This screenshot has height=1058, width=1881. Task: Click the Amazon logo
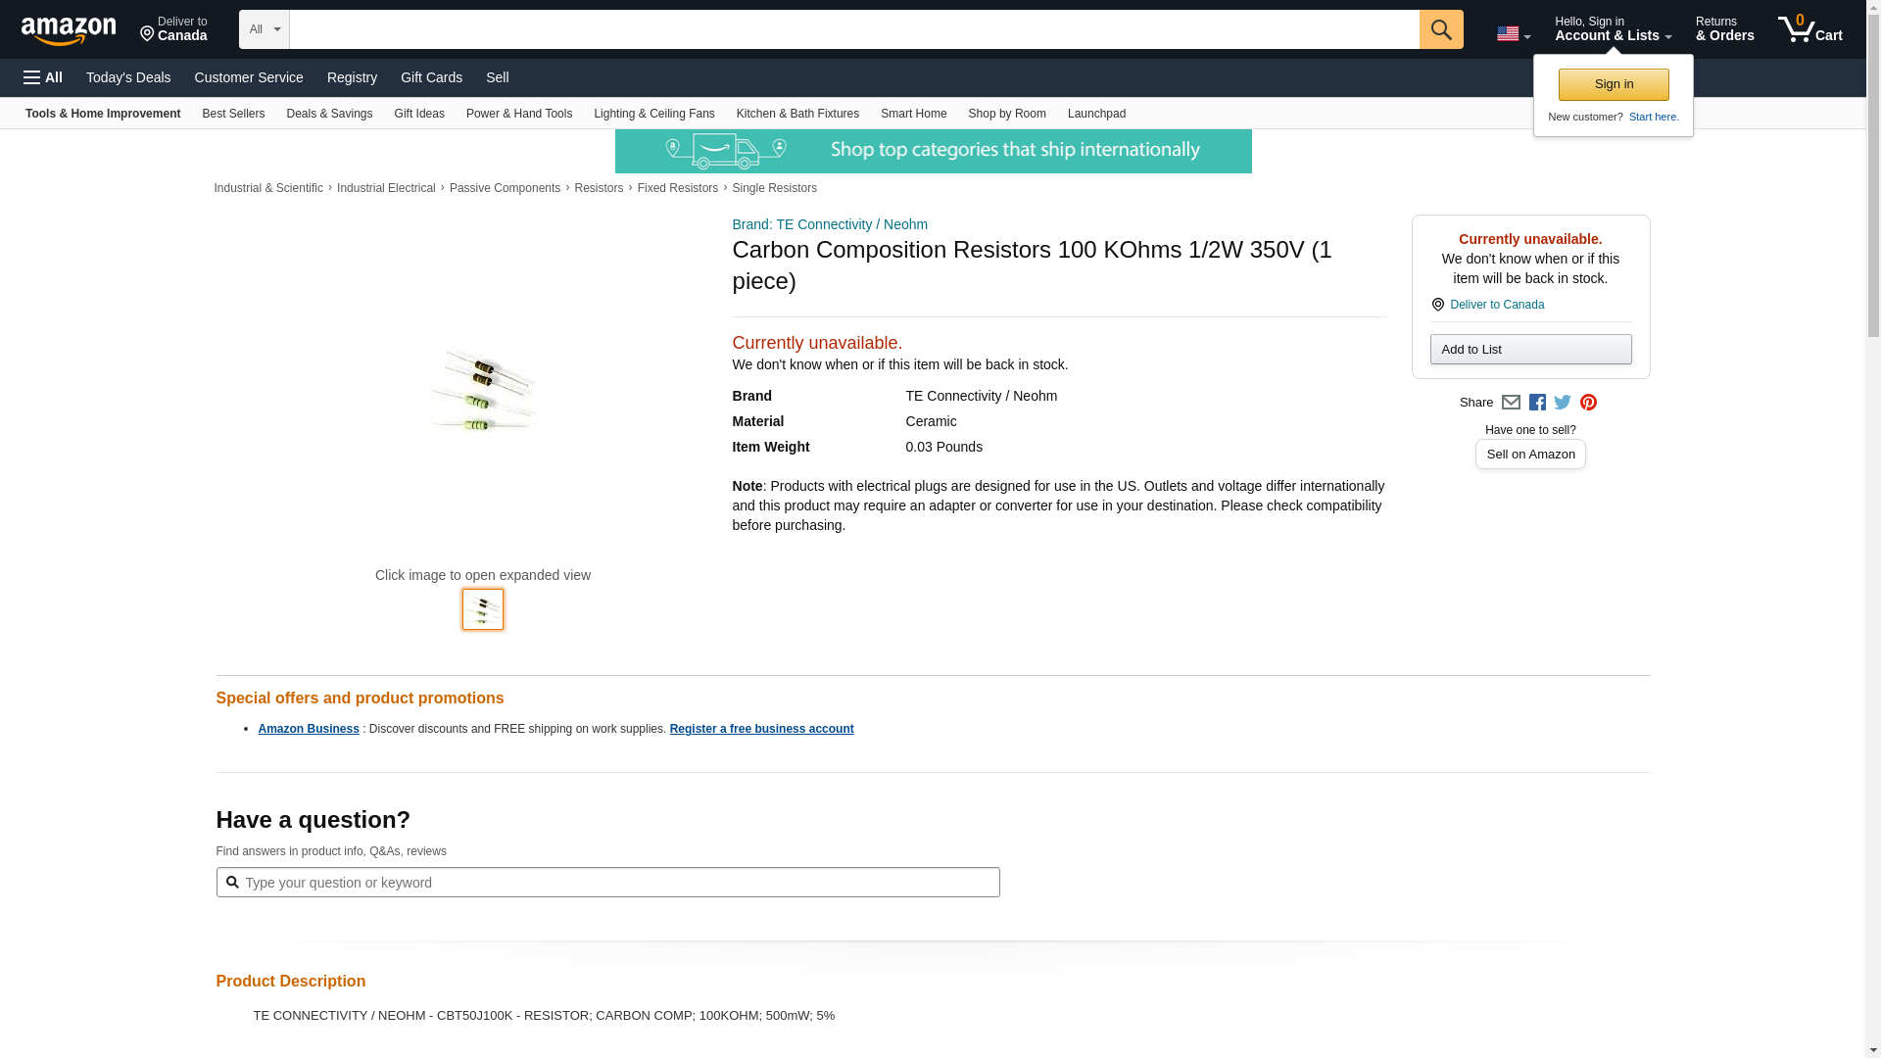click(69, 30)
